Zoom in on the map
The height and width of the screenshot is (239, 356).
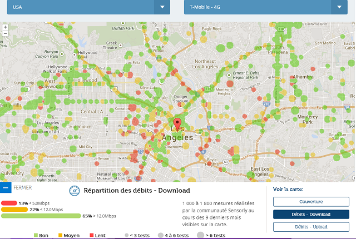[x=5, y=27]
